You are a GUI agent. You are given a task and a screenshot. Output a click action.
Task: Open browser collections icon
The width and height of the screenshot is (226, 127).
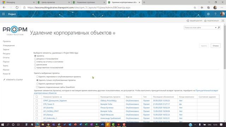click(x=208, y=7)
